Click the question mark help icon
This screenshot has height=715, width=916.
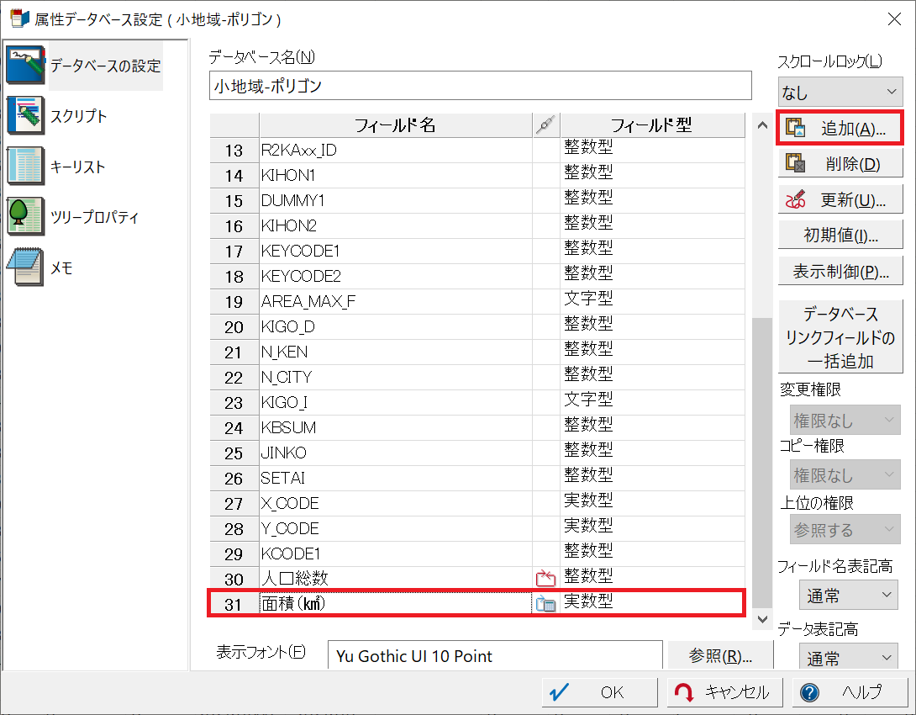click(x=809, y=692)
